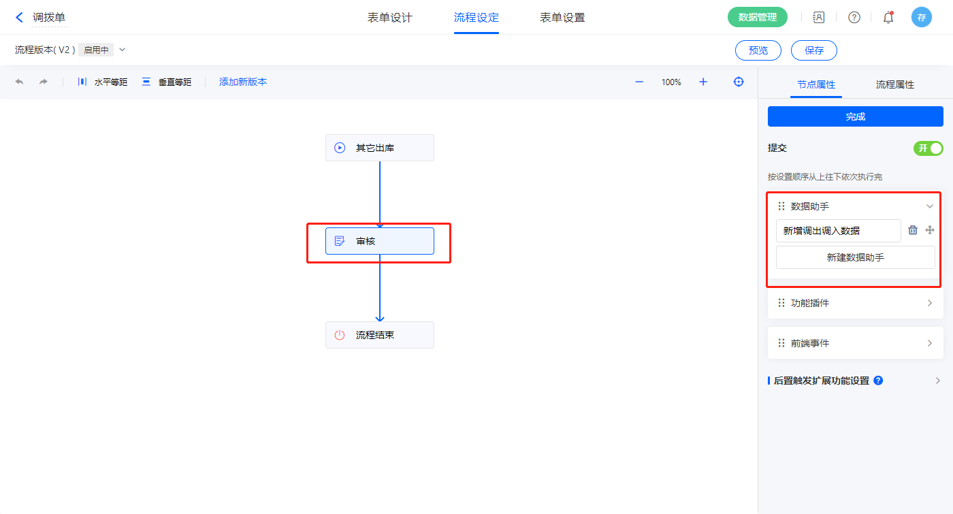Zoom out with the minus icon
953x514 pixels.
click(x=639, y=82)
